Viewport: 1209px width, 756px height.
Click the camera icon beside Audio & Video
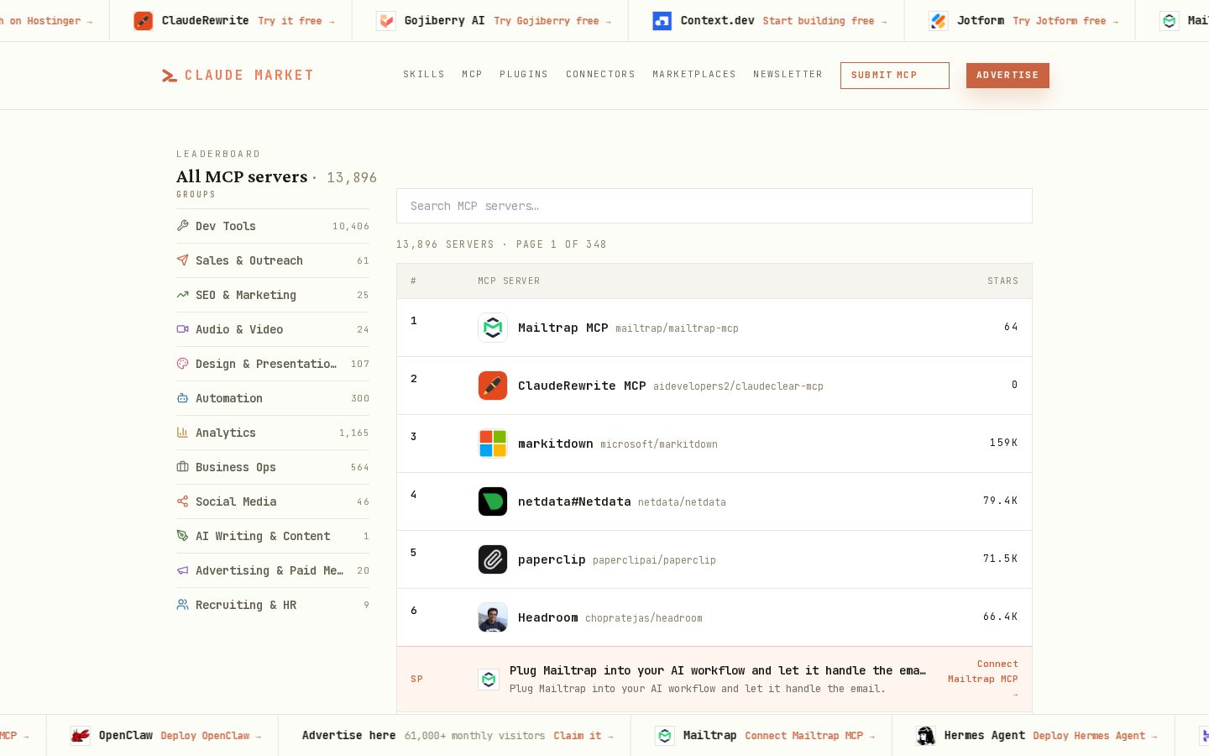pyautogui.click(x=182, y=328)
